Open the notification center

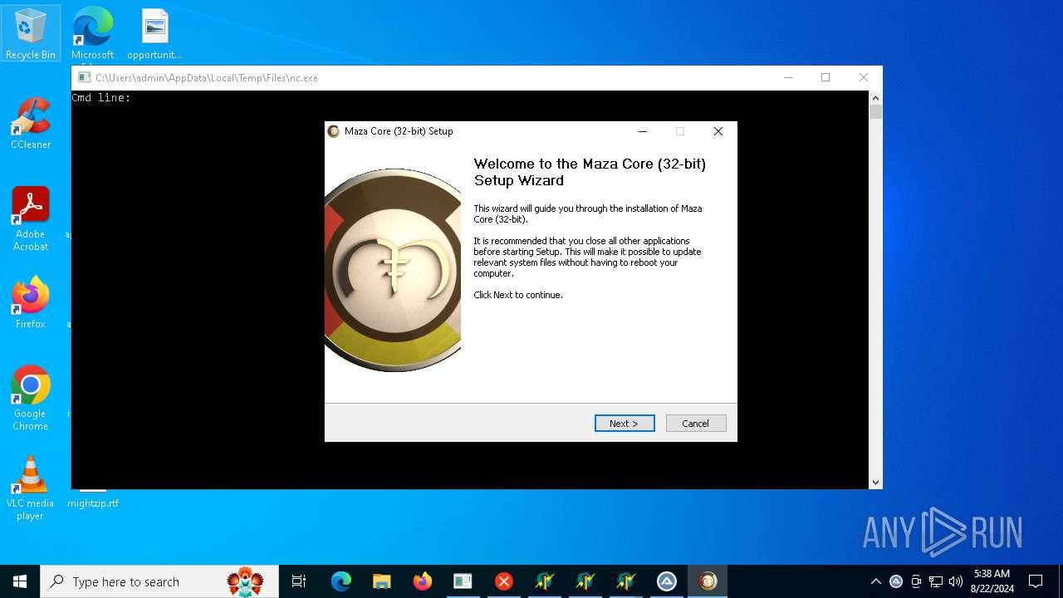pos(1036,581)
